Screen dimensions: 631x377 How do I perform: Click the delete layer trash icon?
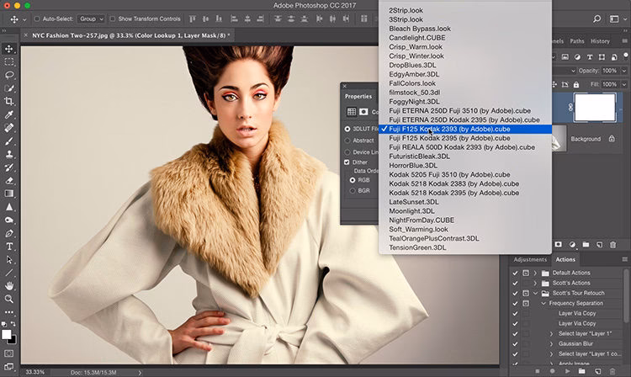click(x=612, y=245)
